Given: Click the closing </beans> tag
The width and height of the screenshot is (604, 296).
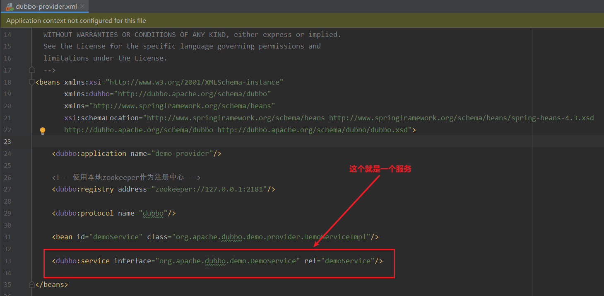Looking at the screenshot, I should click(x=52, y=285).
